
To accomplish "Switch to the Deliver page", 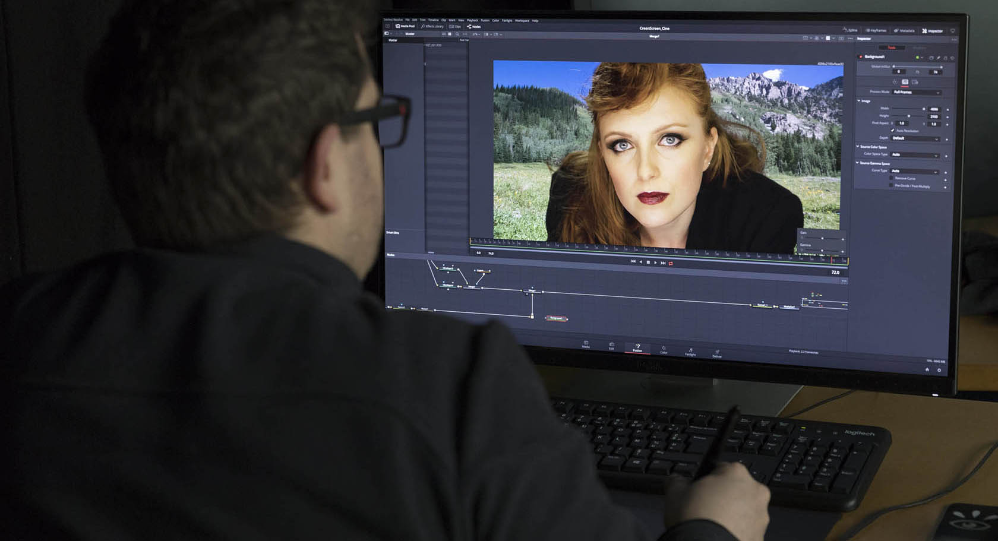I will coord(717,354).
